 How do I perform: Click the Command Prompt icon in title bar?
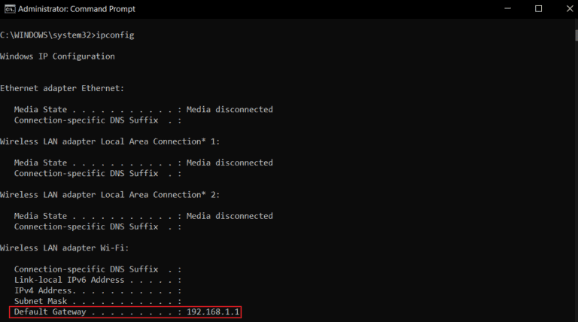[8, 8]
